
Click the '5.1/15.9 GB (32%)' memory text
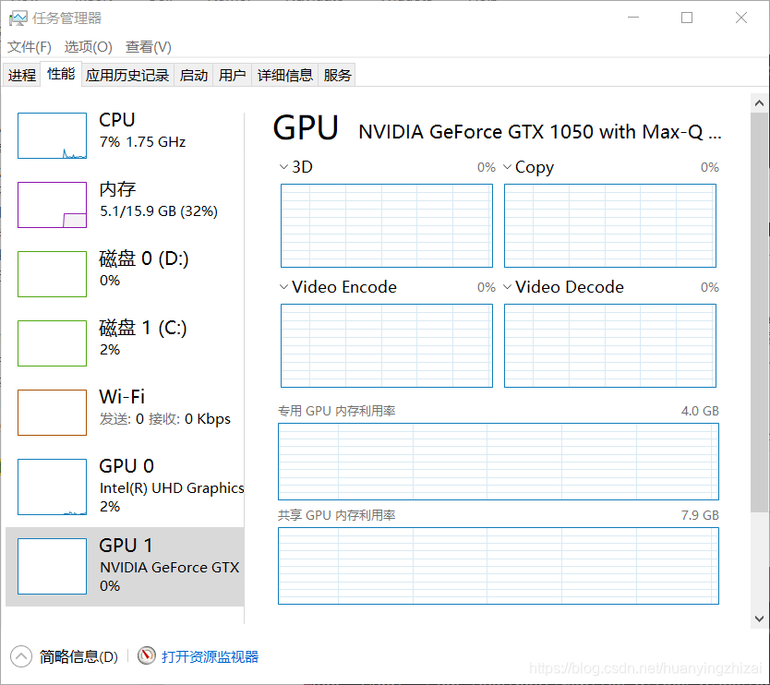pos(159,211)
